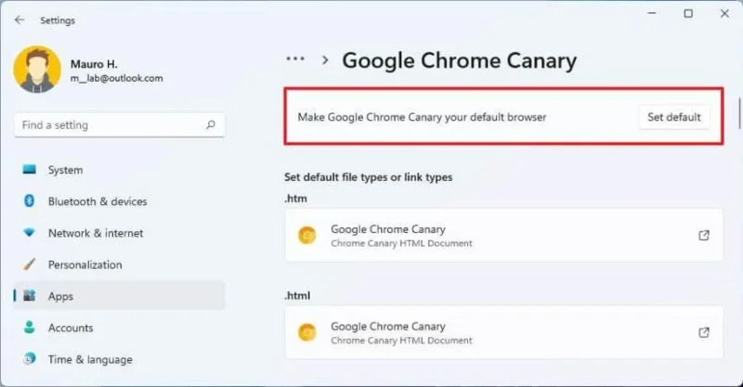Click the Network wifi icon
This screenshot has height=387, width=743.
coord(30,233)
